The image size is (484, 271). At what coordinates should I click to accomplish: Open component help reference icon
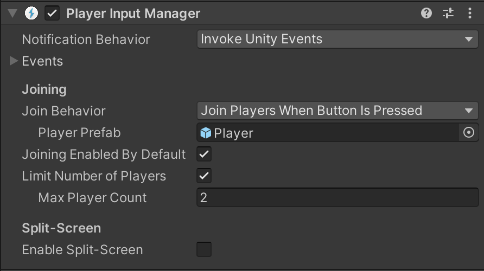coord(426,13)
